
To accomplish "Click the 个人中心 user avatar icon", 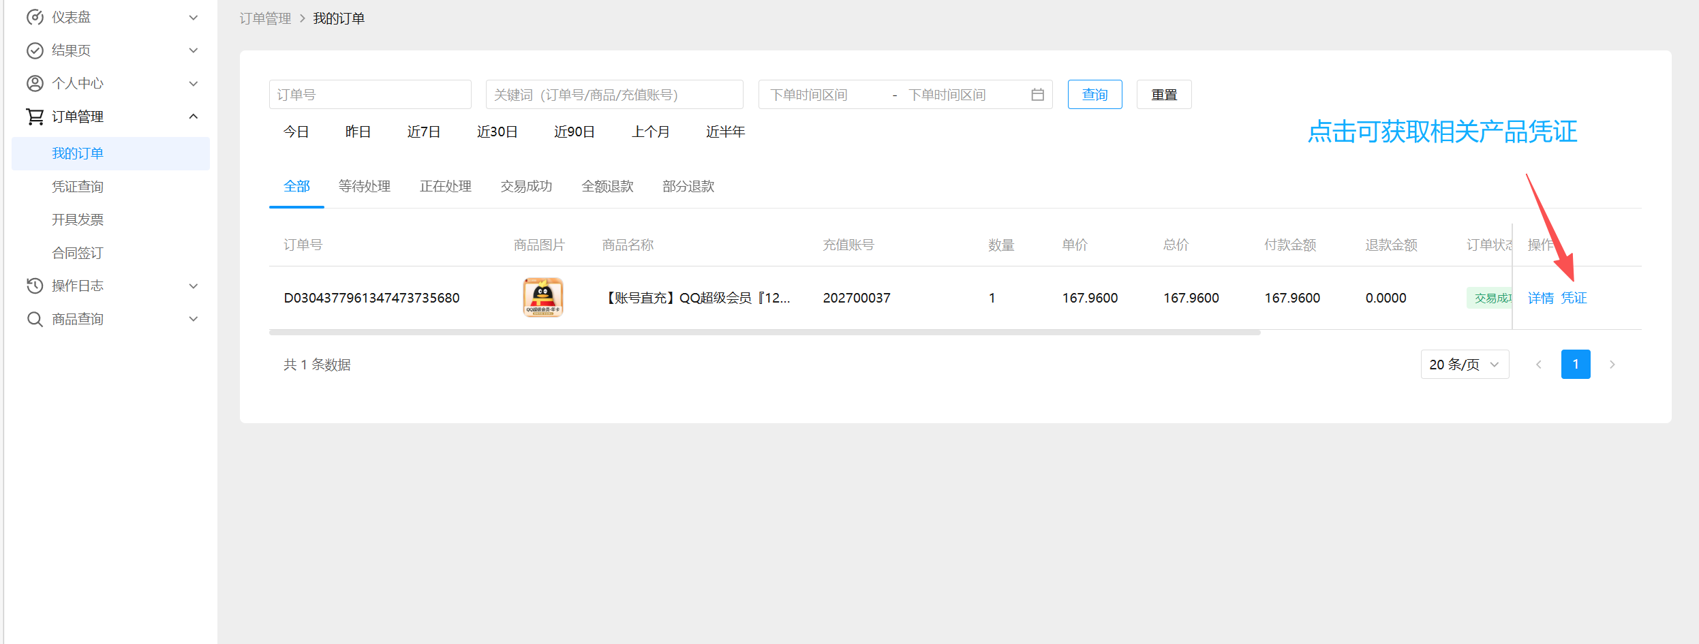I will [35, 83].
